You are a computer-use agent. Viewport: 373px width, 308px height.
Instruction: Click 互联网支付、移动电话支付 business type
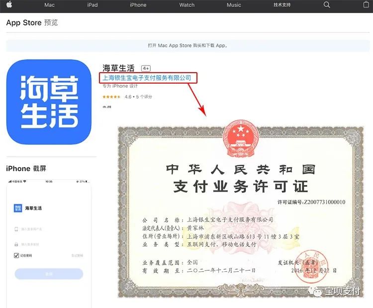point(222,244)
